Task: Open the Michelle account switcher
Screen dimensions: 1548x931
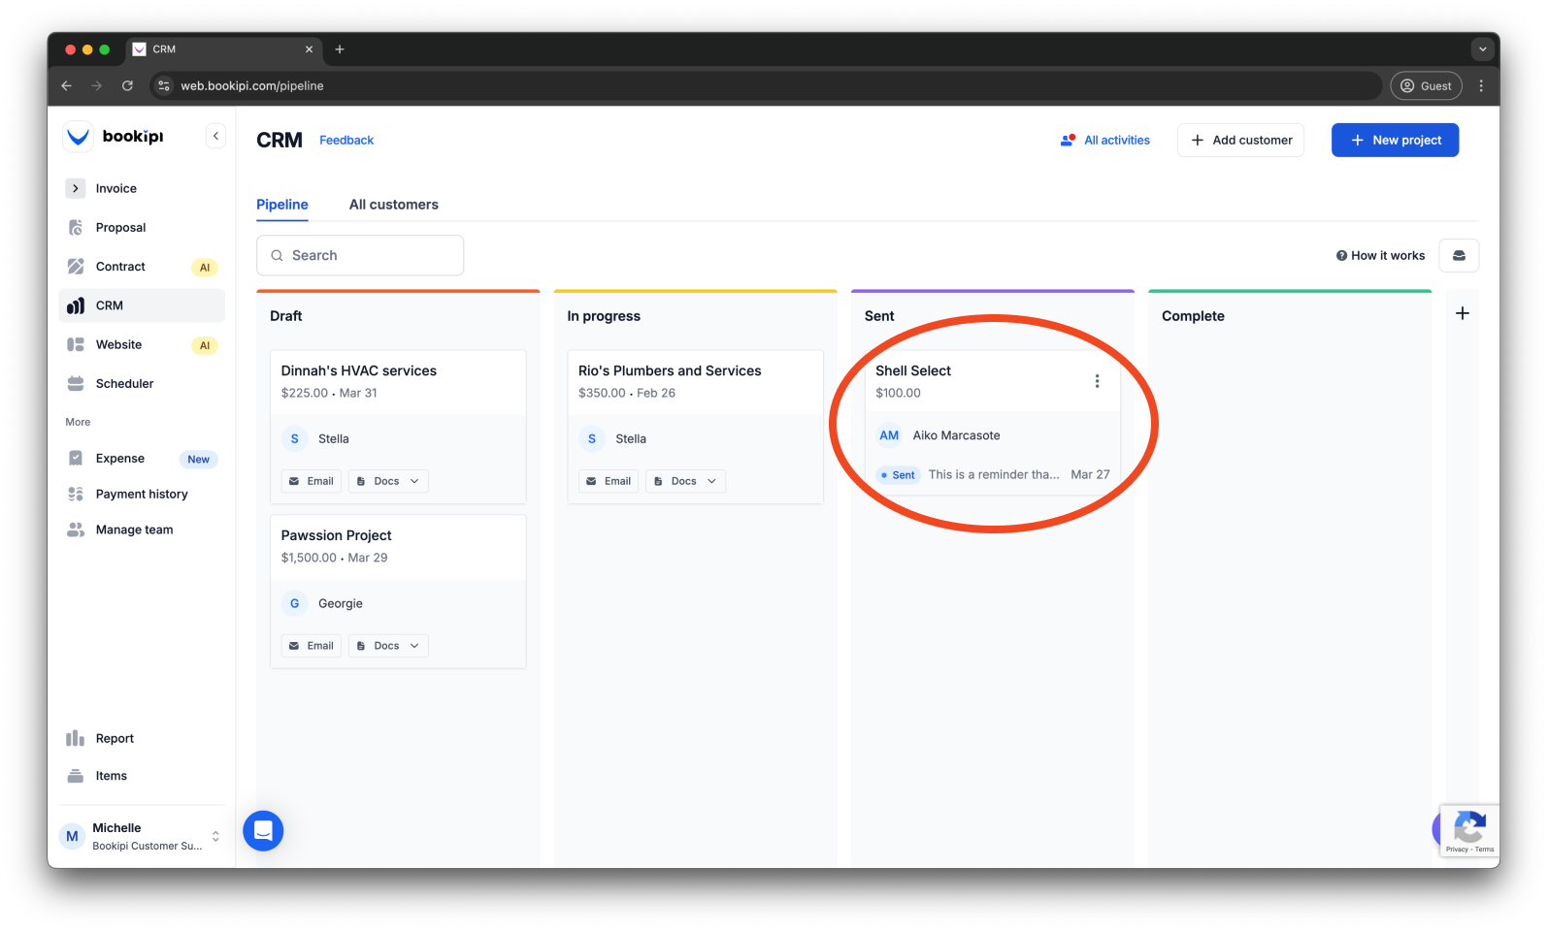Action: [142, 836]
